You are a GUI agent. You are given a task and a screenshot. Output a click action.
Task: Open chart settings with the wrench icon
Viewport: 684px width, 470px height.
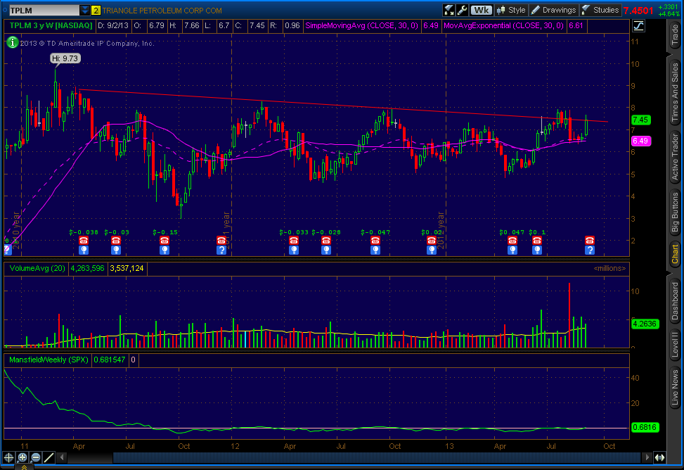(462, 10)
